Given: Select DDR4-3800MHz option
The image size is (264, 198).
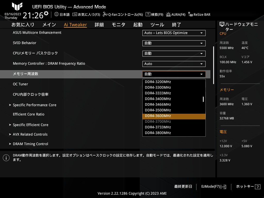Looking at the screenshot, I should click(174, 133).
